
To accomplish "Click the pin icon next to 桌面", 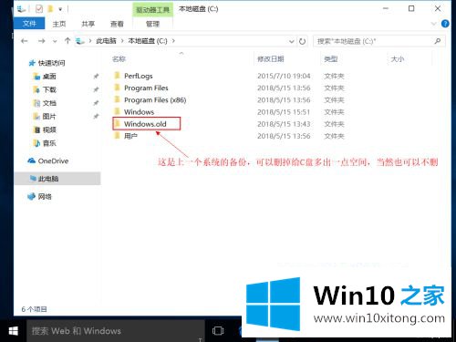I will (96, 76).
